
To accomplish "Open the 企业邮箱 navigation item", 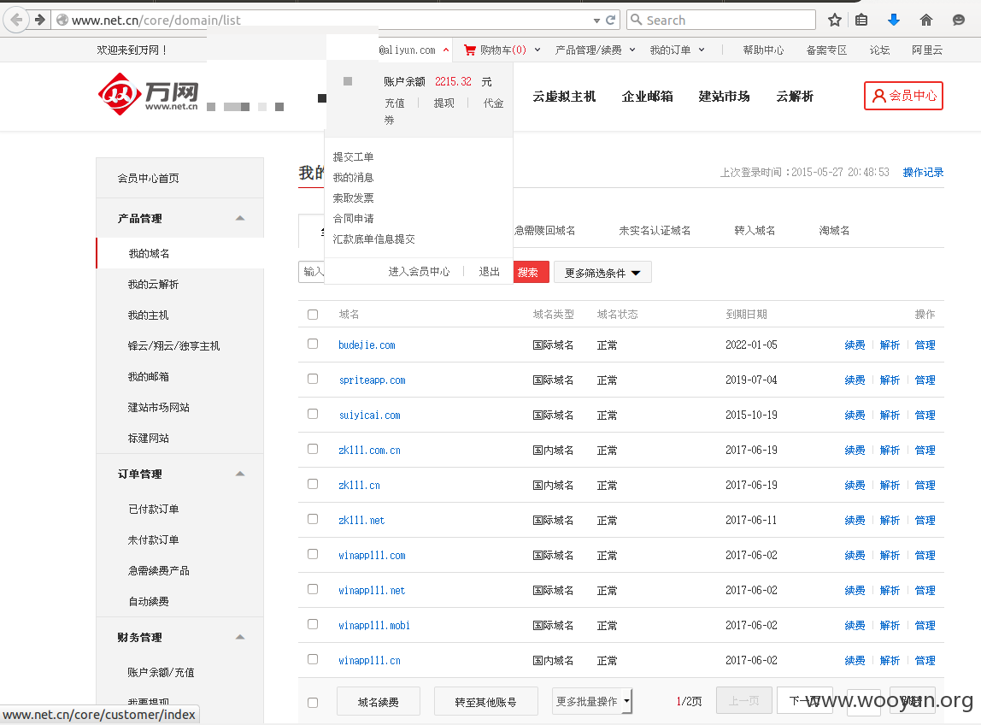I will tap(647, 97).
